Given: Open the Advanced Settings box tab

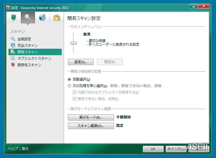Looking at the screenshot, I should (x=57, y=17).
